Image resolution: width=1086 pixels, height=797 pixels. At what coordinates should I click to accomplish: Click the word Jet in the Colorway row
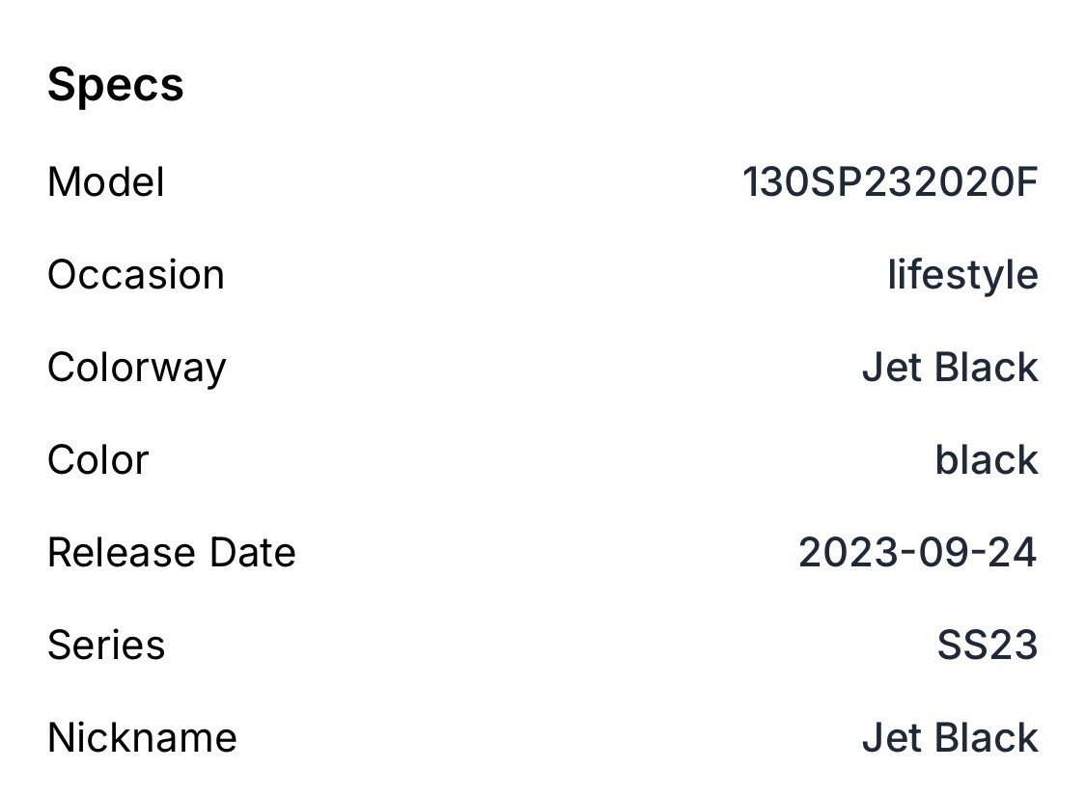point(884,368)
